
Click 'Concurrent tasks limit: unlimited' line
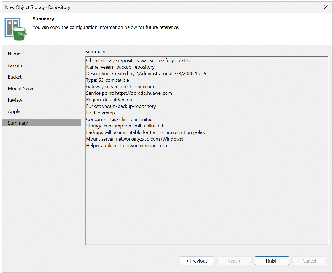tap(119, 119)
